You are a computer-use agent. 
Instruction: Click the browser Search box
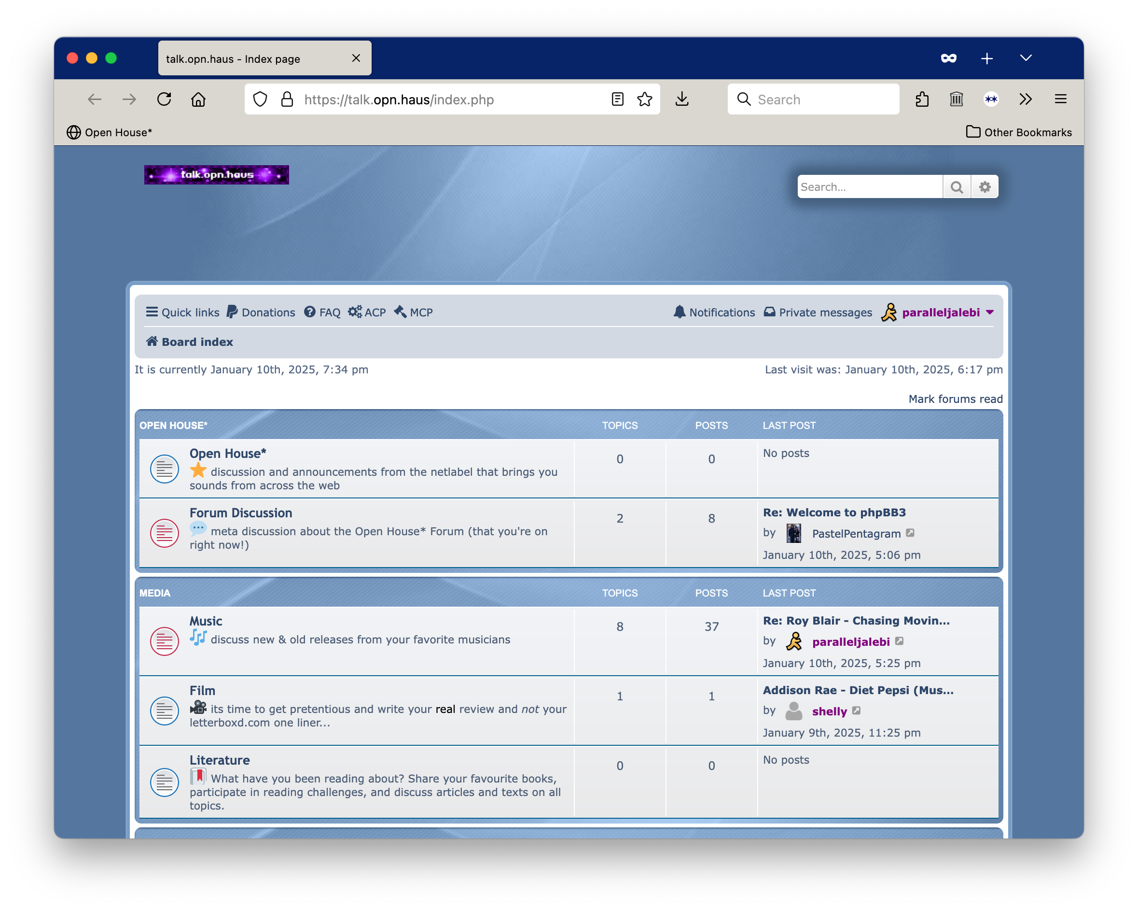point(813,100)
